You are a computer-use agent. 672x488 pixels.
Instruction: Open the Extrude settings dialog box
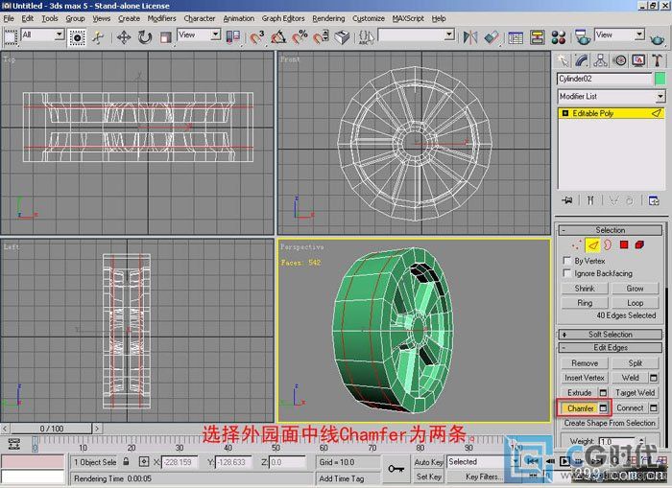point(604,392)
